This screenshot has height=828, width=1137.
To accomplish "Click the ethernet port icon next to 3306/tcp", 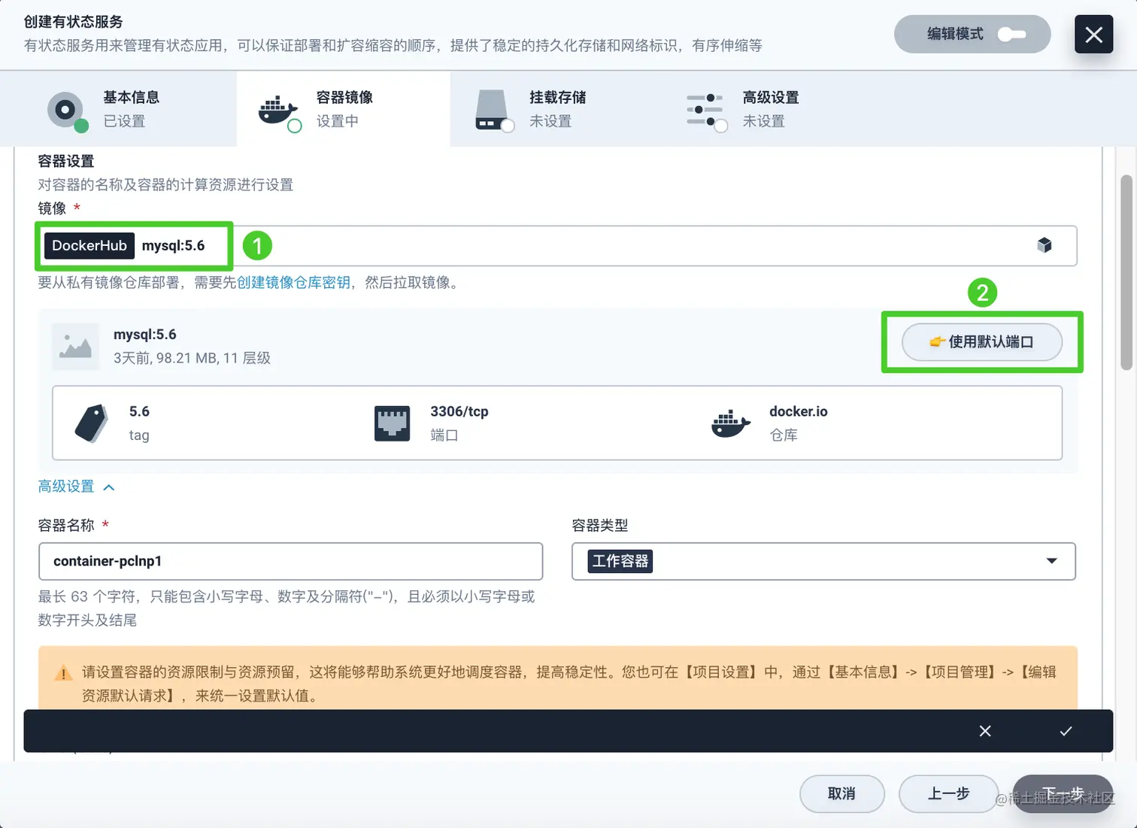I will pyautogui.click(x=392, y=423).
